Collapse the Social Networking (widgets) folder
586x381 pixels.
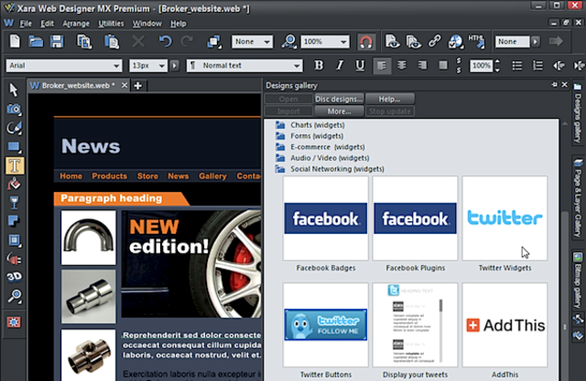coord(330,169)
